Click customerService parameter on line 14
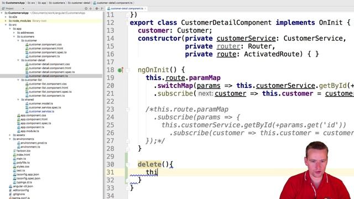Screen dimensions: 354x199 pos(246,39)
